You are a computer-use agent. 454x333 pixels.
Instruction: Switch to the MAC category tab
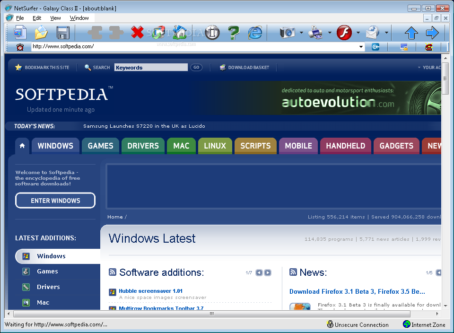pyautogui.click(x=181, y=146)
